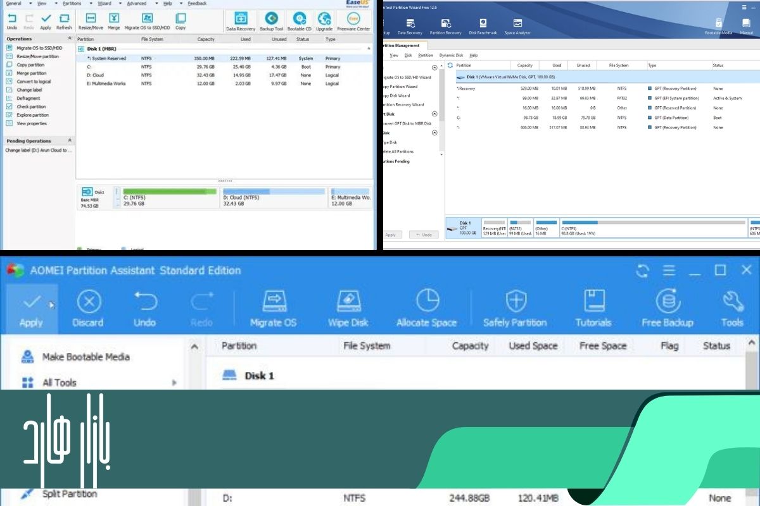Collapse the EaseUS Pending Operations panel
This screenshot has width=760, height=506.
(x=70, y=140)
